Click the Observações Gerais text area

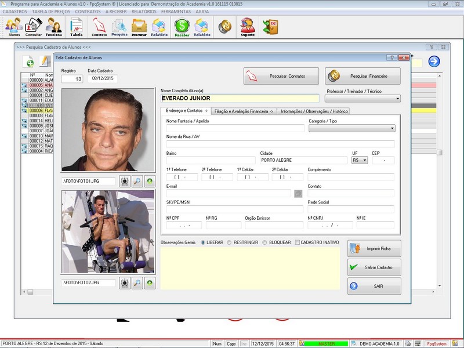coord(250,268)
